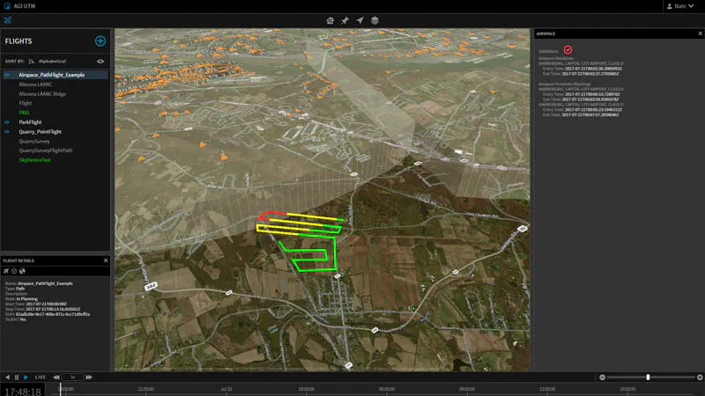705x396 pixels.
Task: Select green SkyDeviceTest flight
Action: [x=34, y=160]
